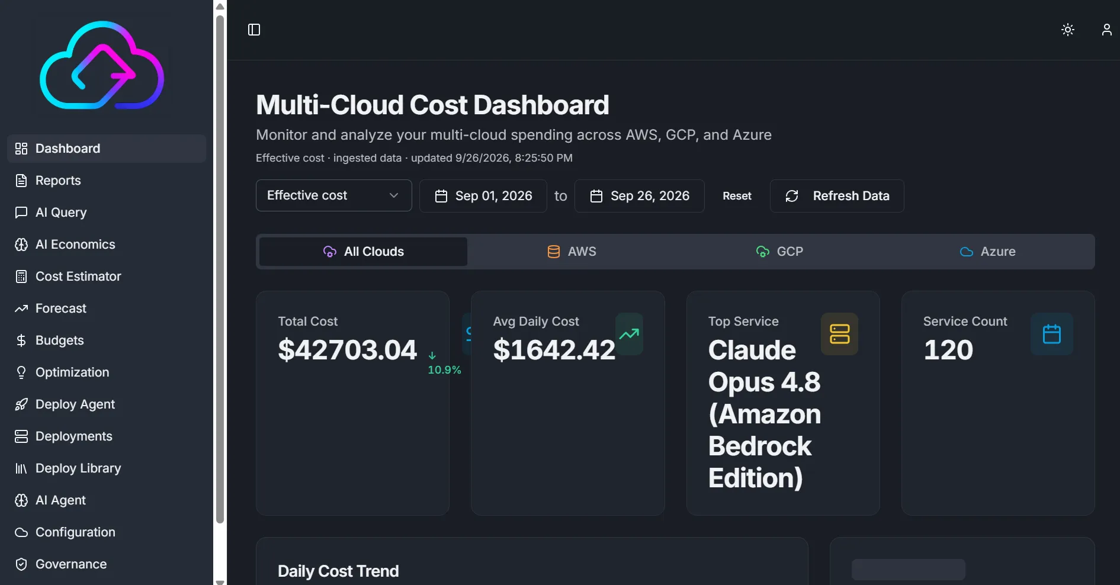Toggle the sidebar panel icon

click(x=254, y=30)
